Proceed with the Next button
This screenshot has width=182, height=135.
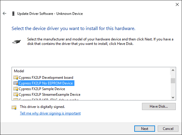[x=145, y=128]
